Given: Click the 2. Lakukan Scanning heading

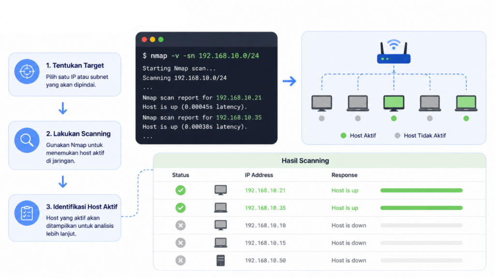Looking at the screenshot, I should tap(78, 134).
